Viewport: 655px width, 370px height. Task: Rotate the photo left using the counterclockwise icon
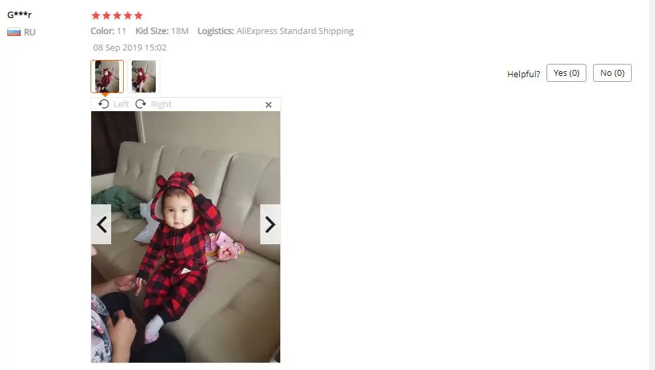104,104
